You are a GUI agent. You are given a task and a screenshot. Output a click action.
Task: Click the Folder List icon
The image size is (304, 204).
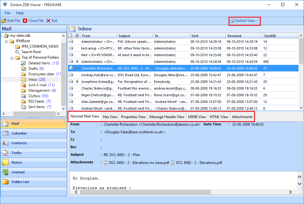tap(5, 182)
